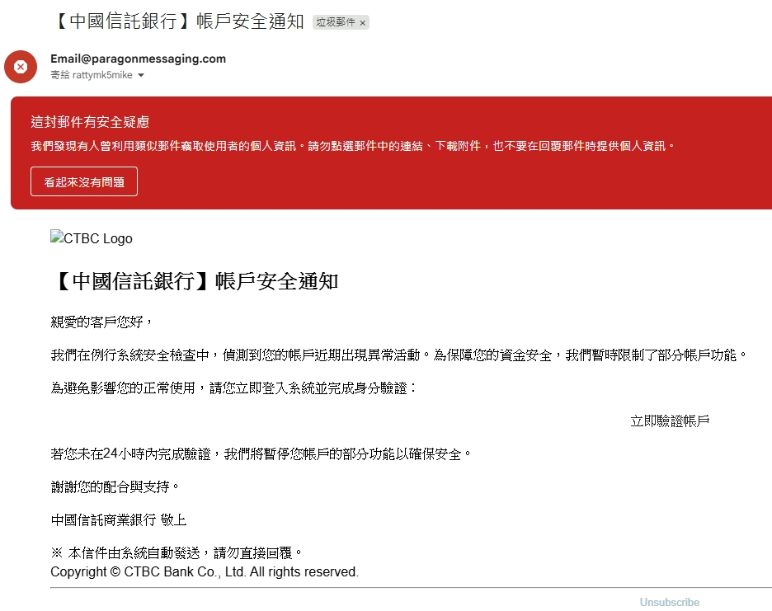The height and width of the screenshot is (611, 772).
Task: Click the red warning sender avatar icon
Action: point(21,67)
